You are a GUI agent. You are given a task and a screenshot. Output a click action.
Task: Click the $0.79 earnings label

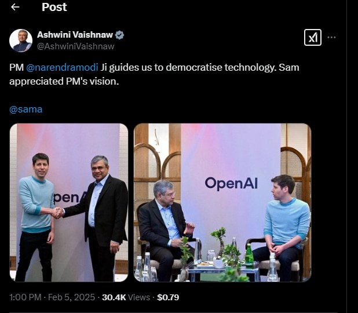(x=168, y=297)
